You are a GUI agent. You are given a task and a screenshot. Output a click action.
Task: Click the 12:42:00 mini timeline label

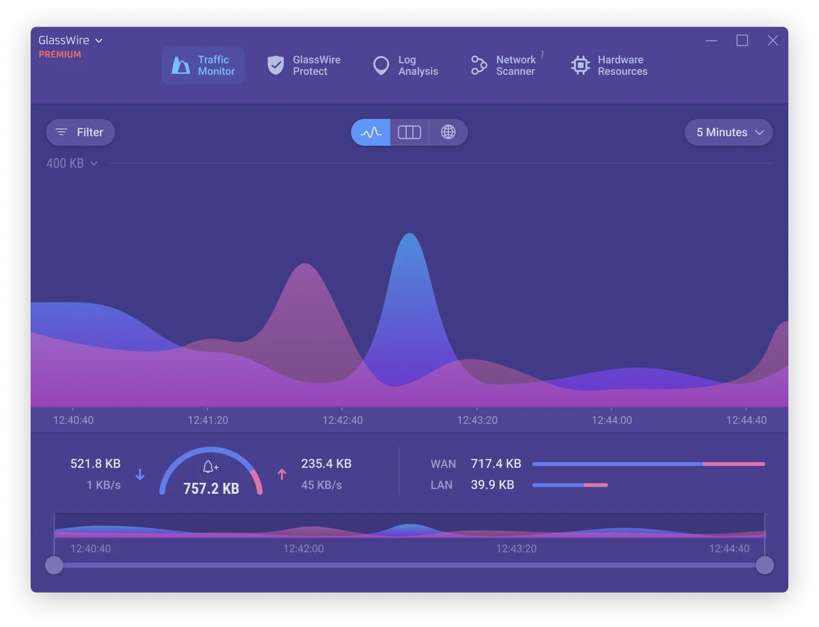(x=304, y=549)
